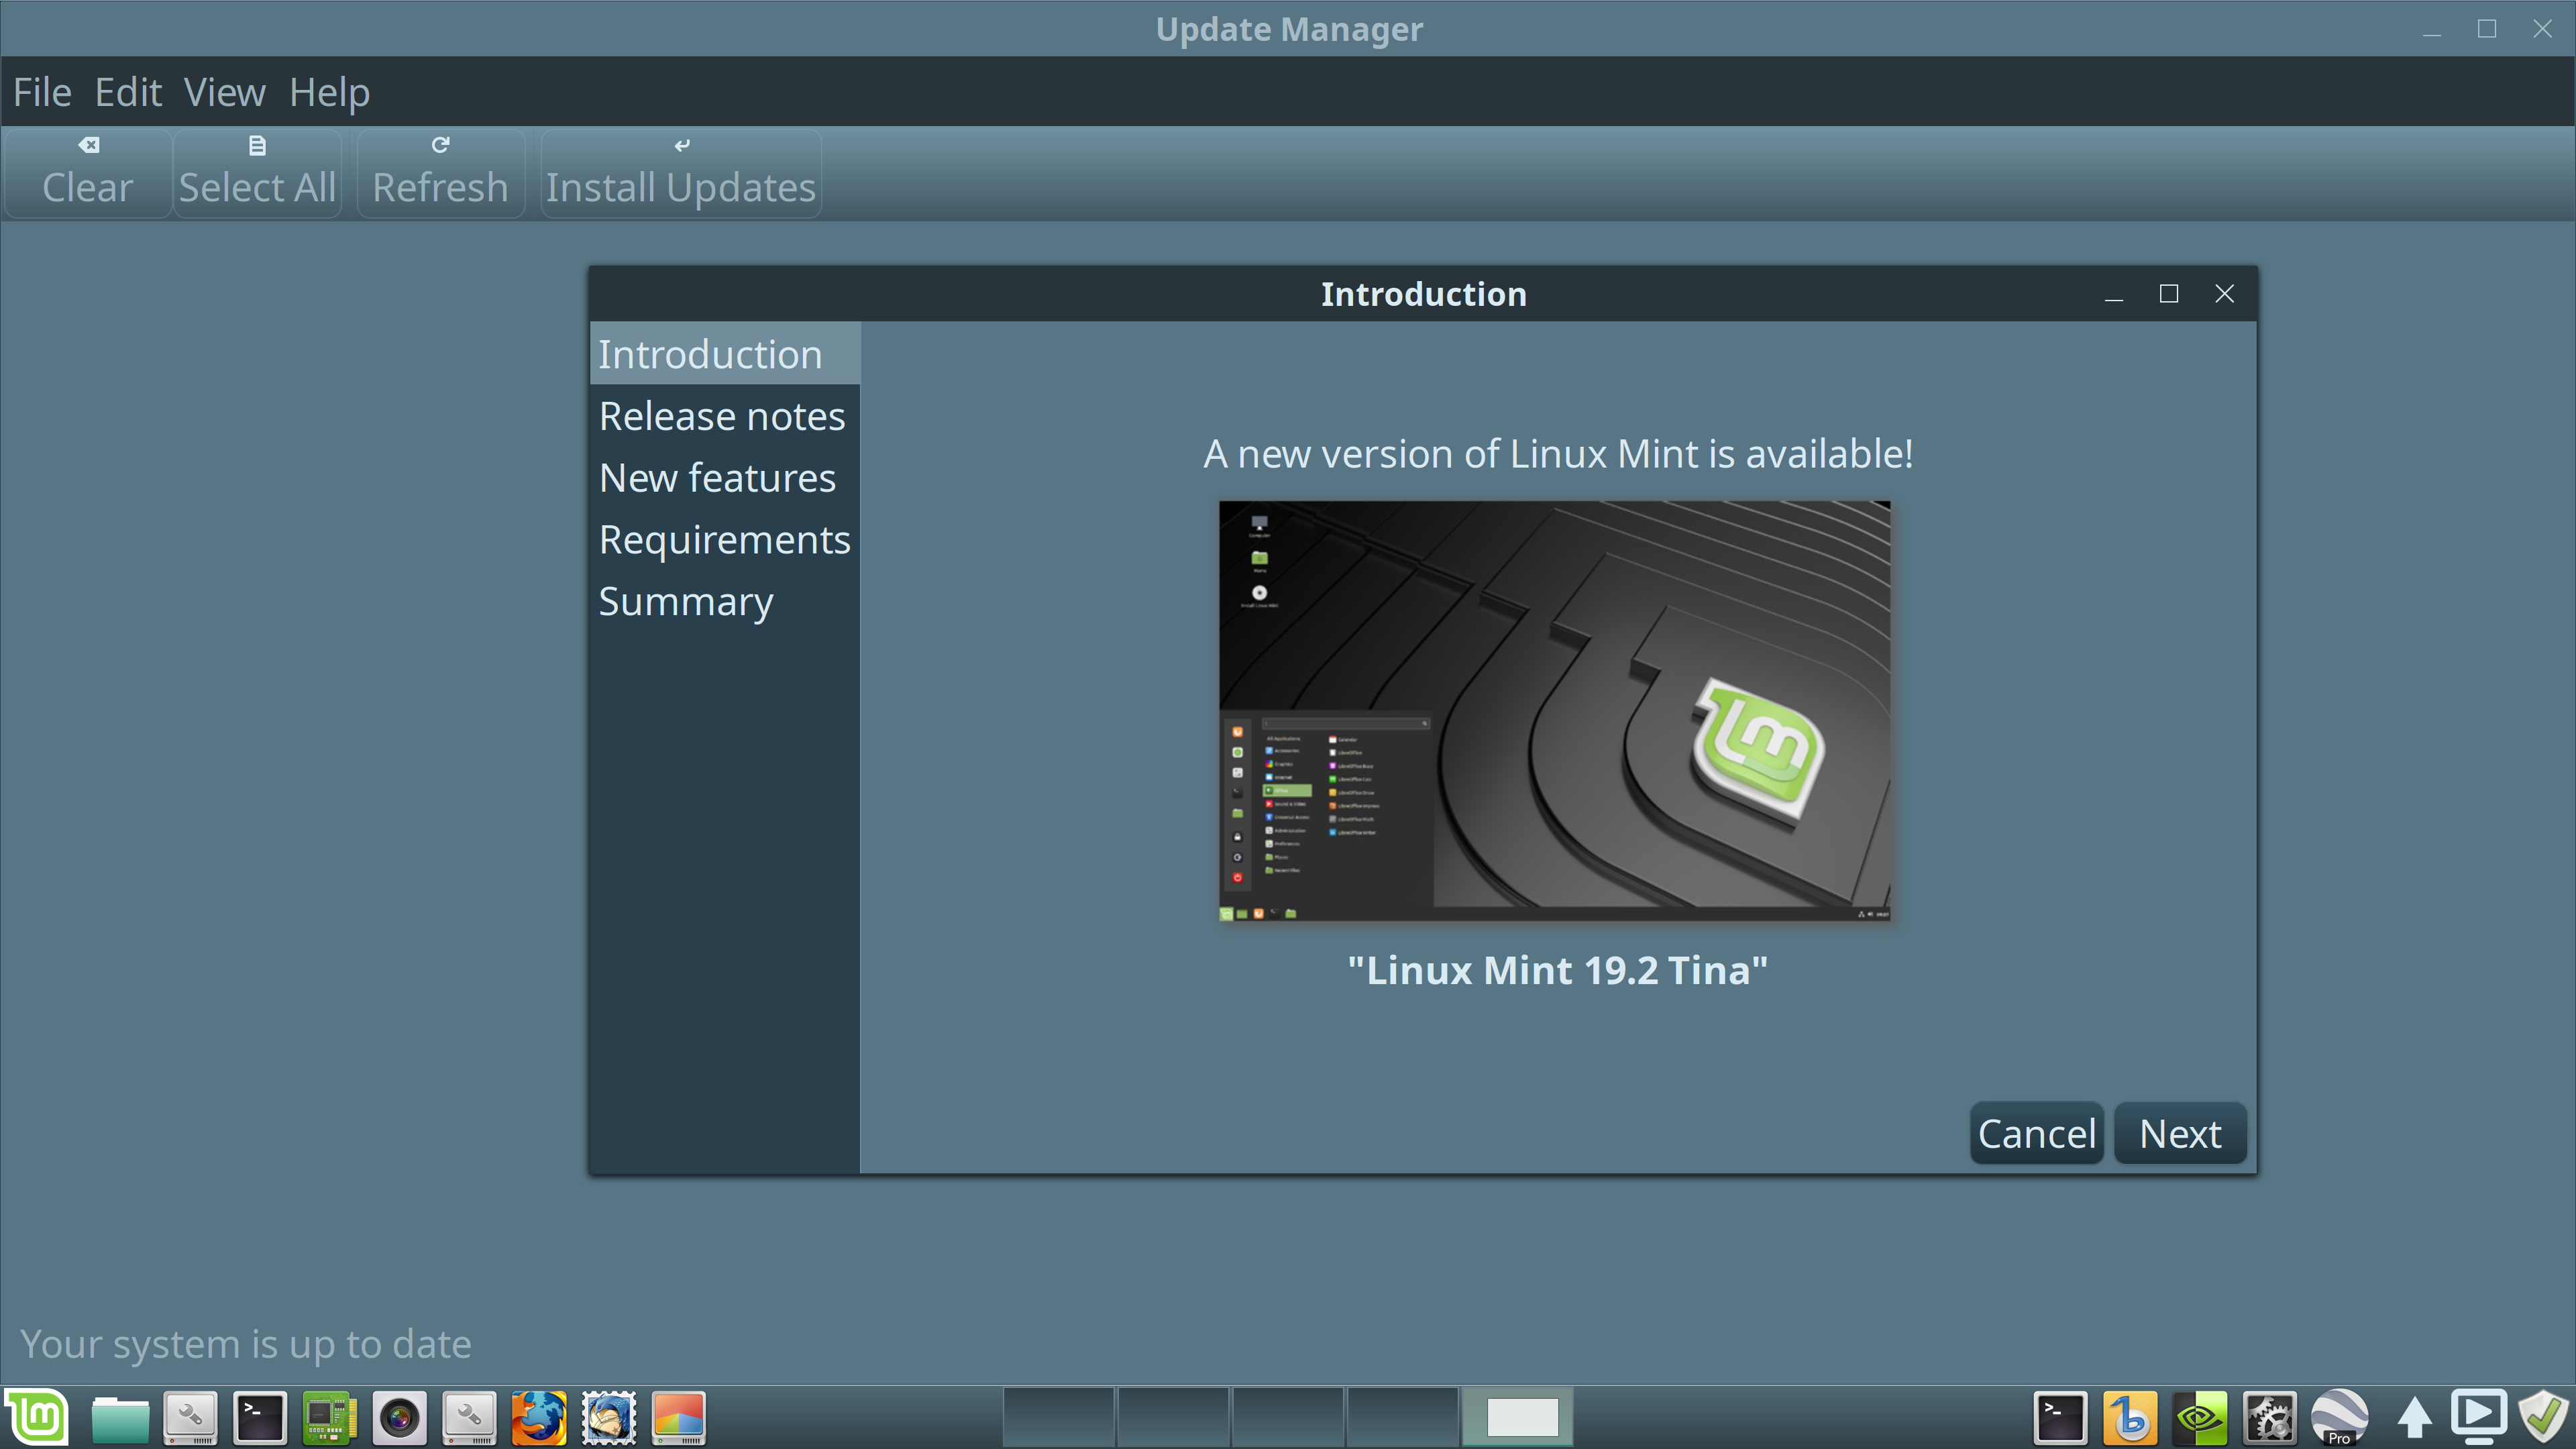Screen dimensions: 2576x1449
Task: Select the Summary step
Action: (725, 602)
